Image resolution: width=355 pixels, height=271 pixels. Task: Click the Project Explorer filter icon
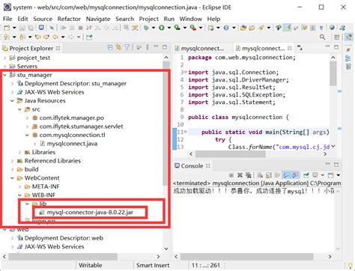point(127,47)
